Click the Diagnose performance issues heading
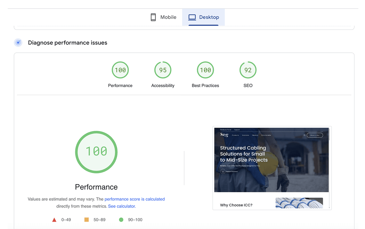This screenshot has width=365, height=229. click(68, 43)
